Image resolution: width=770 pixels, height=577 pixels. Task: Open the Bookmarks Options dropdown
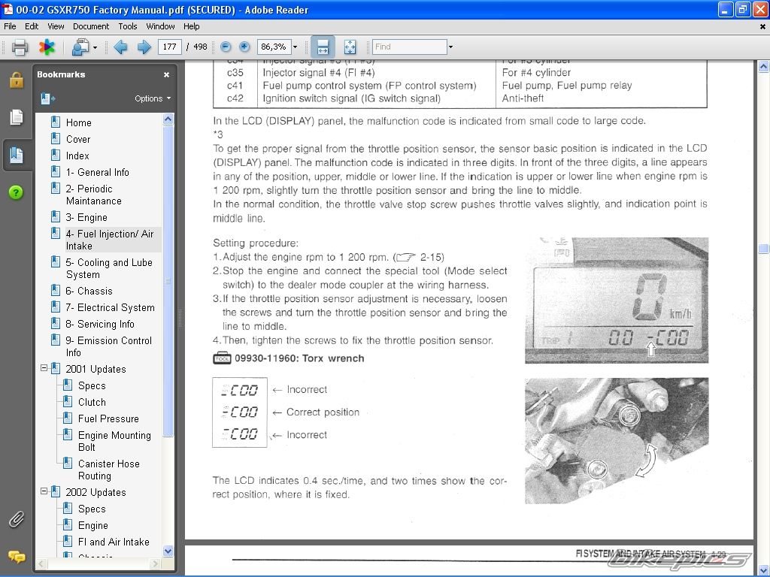pos(153,98)
